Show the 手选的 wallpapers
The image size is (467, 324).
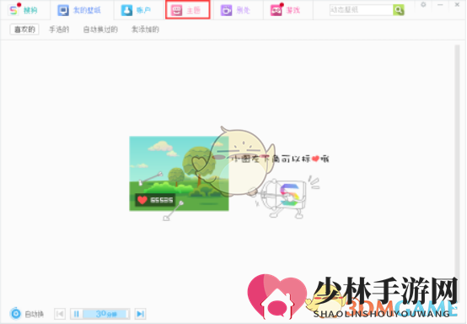click(x=59, y=30)
